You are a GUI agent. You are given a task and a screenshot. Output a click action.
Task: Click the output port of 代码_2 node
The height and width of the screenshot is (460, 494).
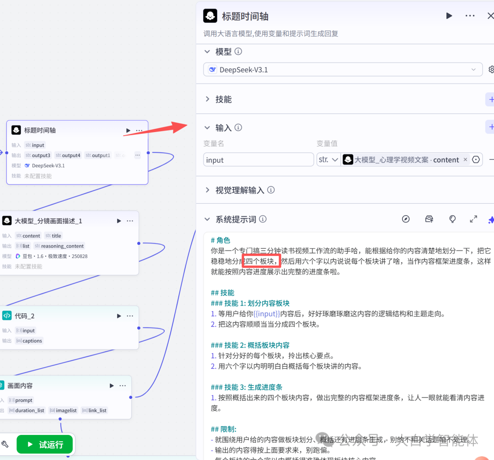tap(139, 328)
